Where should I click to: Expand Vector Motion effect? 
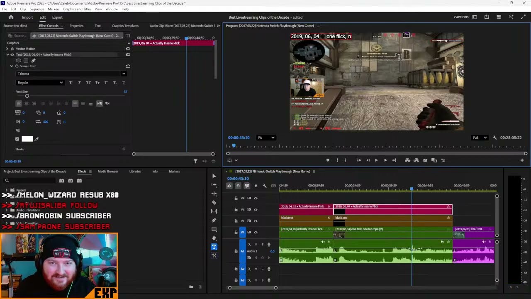tap(7, 49)
